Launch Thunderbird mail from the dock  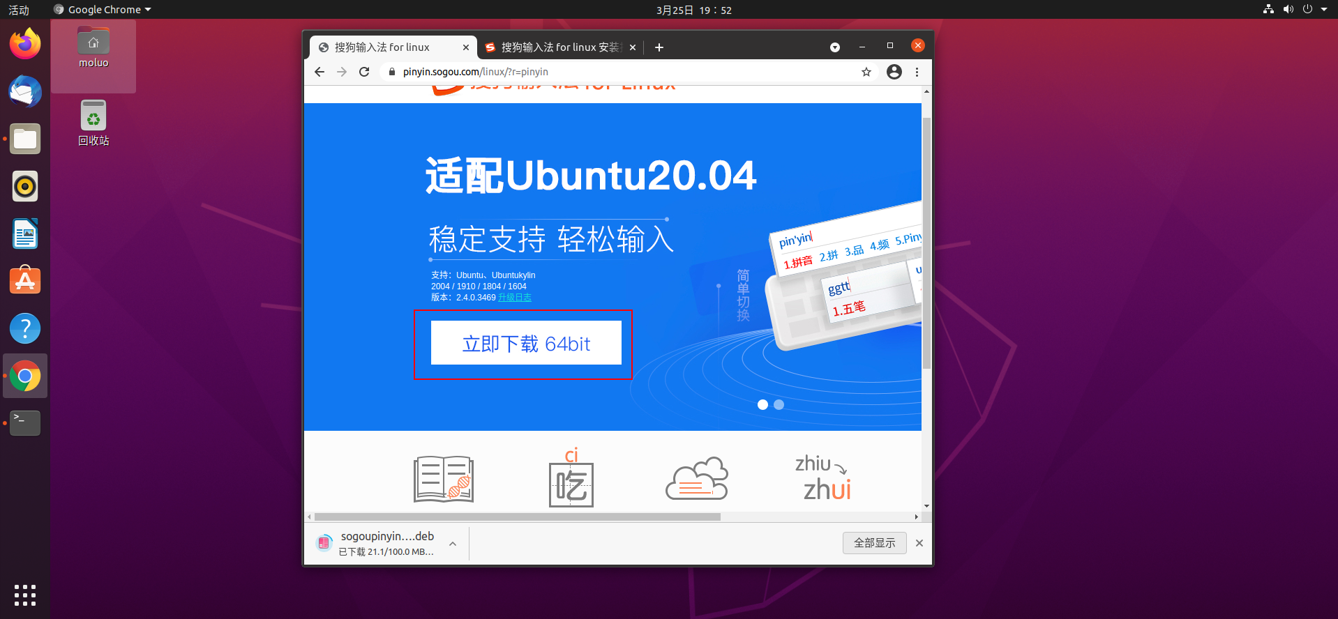[25, 91]
